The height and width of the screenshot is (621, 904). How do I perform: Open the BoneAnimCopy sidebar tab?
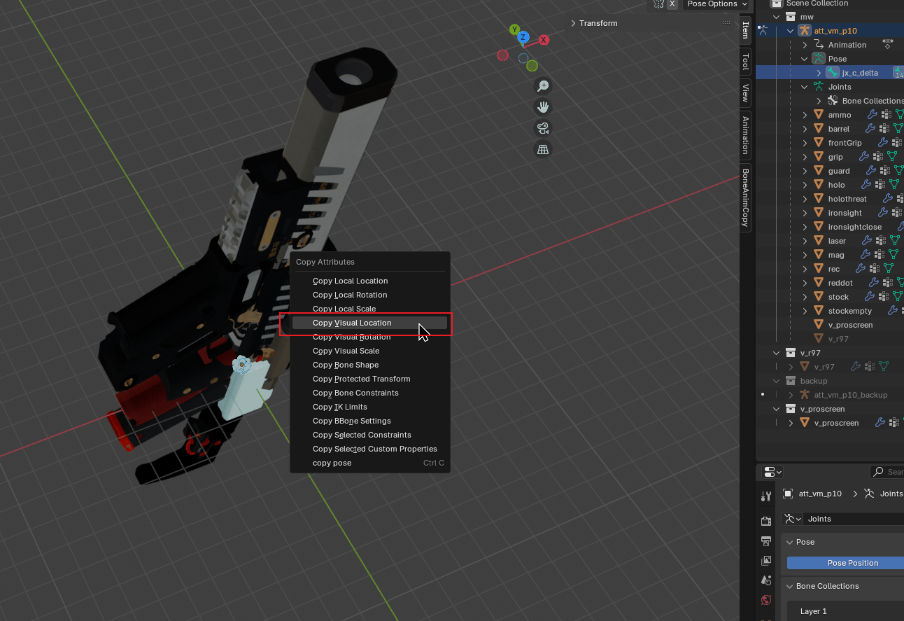pyautogui.click(x=745, y=198)
